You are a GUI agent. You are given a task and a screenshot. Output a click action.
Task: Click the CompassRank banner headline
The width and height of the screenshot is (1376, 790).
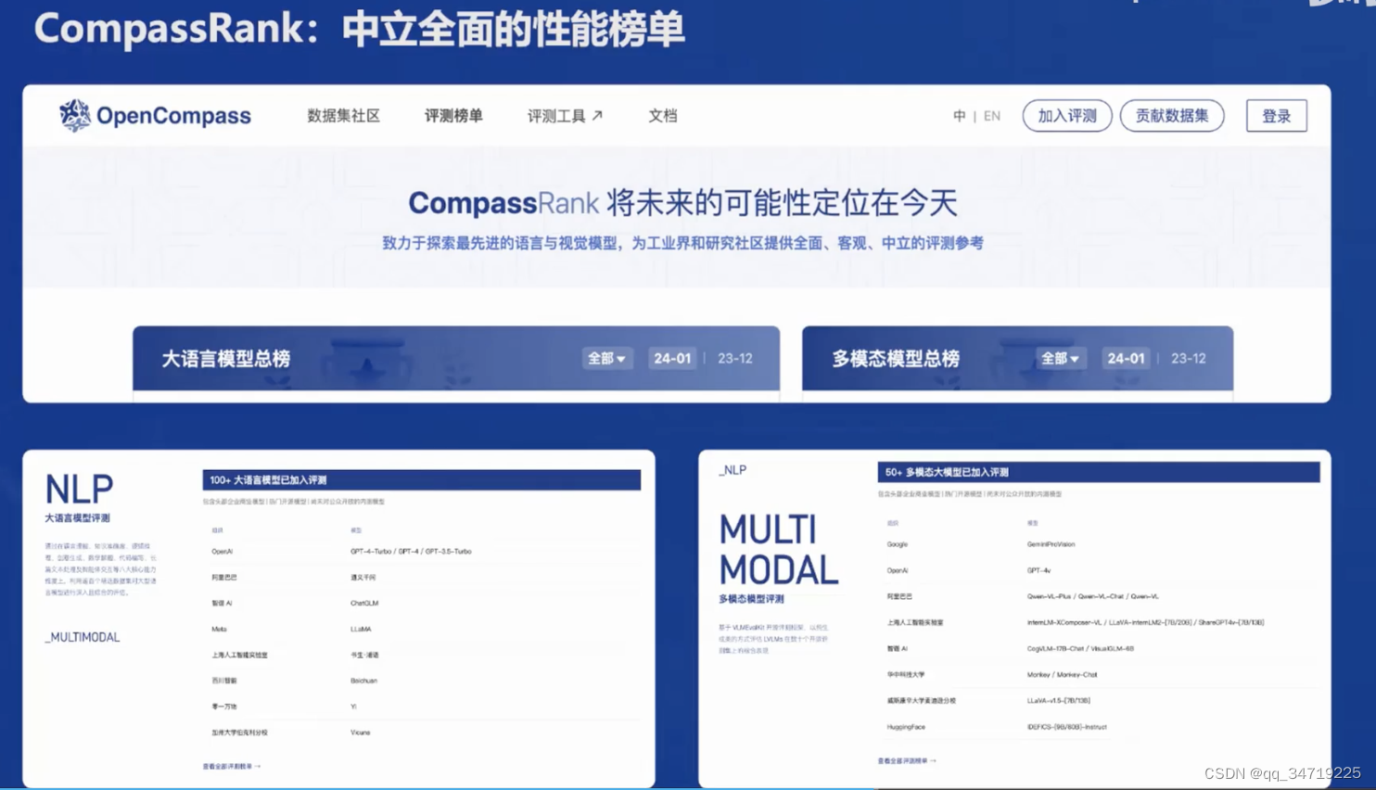682,203
